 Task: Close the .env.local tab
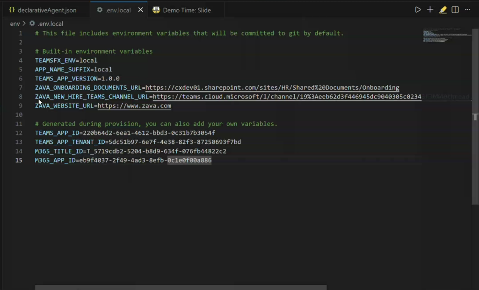tap(140, 10)
